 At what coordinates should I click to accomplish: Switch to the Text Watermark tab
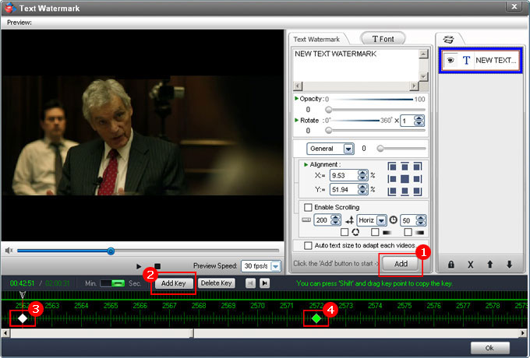click(316, 39)
